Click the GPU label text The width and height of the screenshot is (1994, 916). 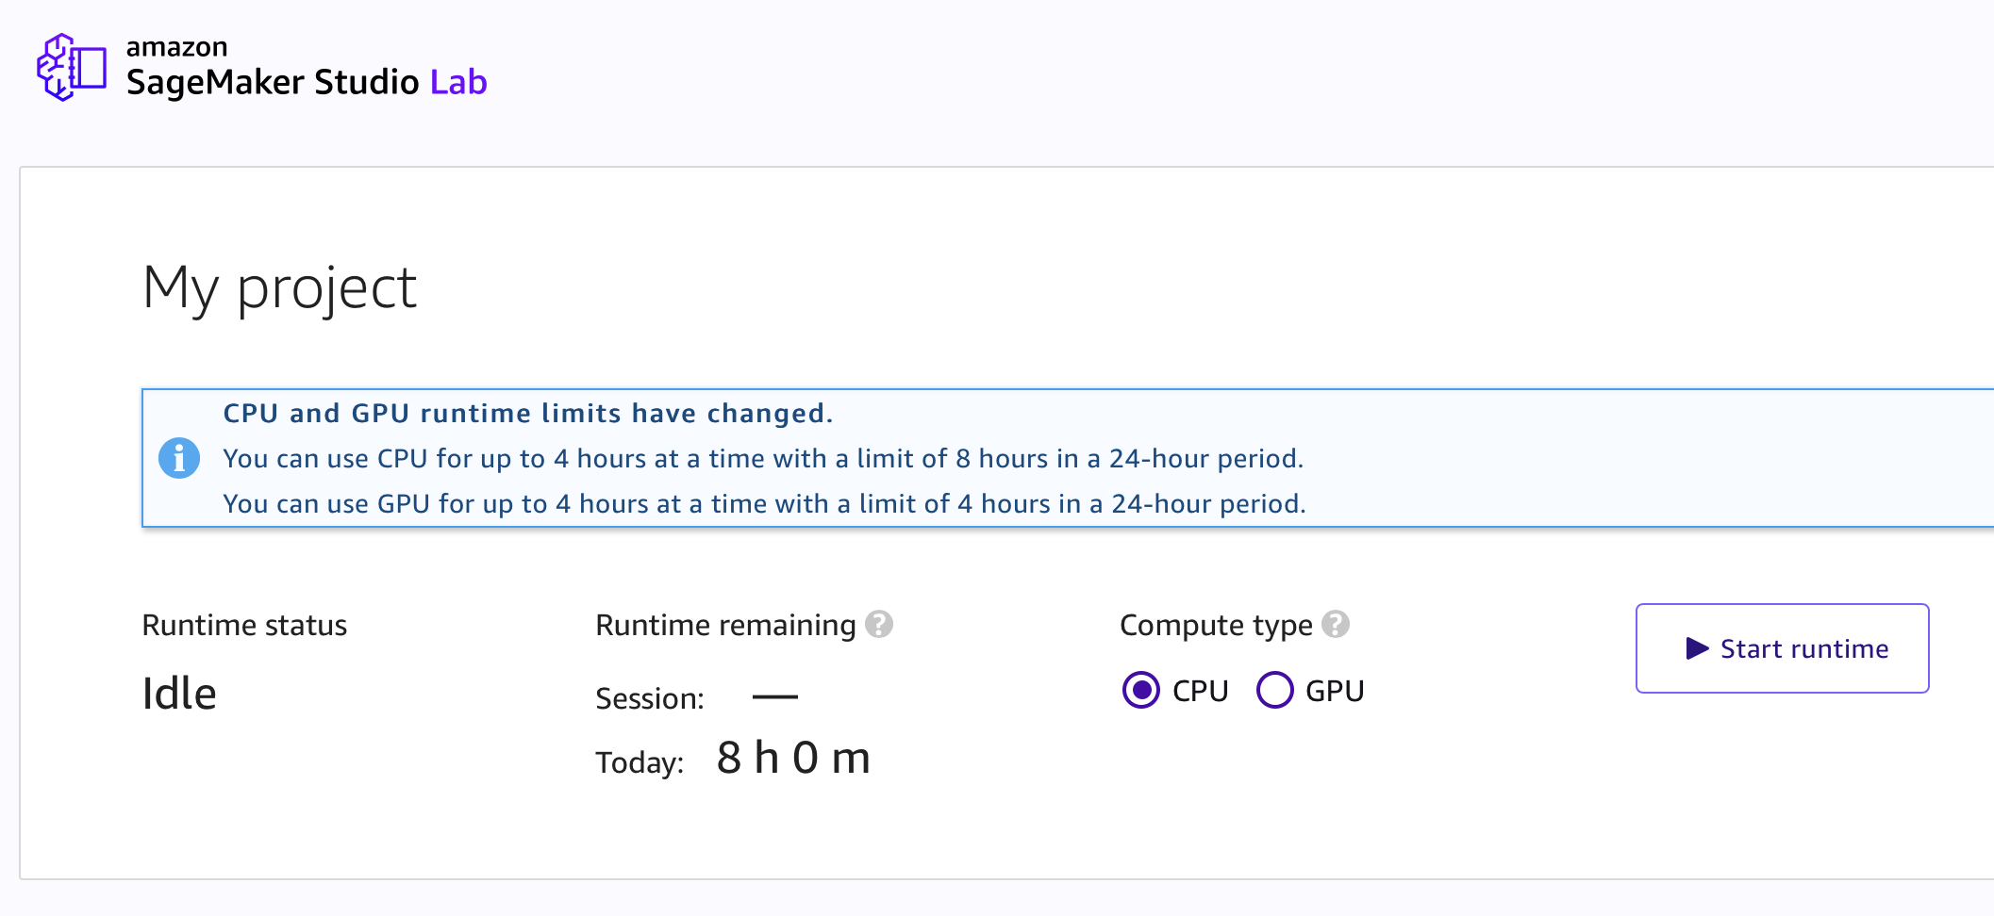pos(1335,691)
